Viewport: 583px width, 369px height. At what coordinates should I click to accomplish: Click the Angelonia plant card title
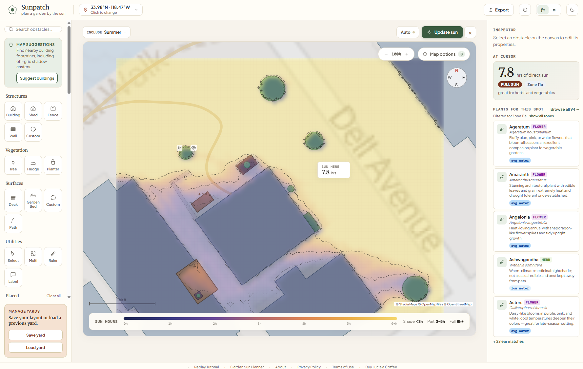(x=519, y=217)
